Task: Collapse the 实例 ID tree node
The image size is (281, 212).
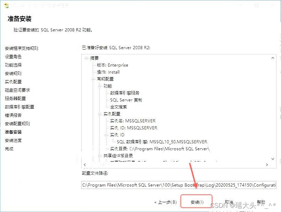Action: tap(106, 135)
